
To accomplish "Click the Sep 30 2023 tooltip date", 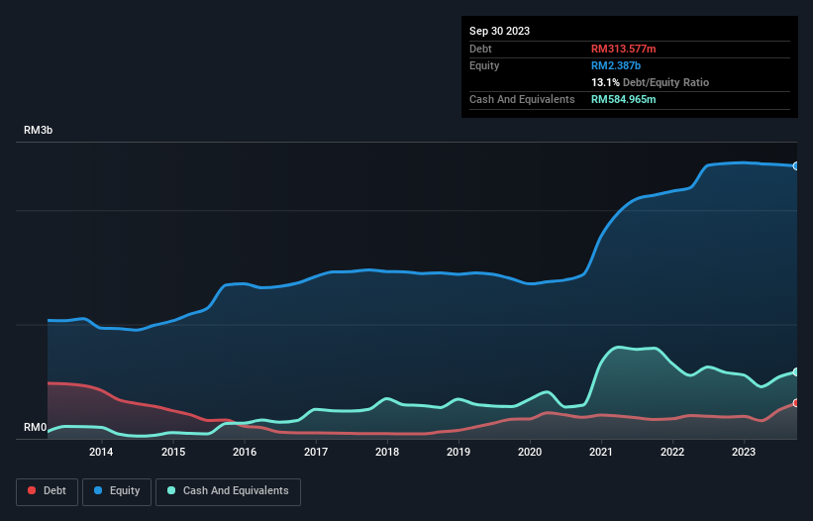I will pyautogui.click(x=499, y=31).
